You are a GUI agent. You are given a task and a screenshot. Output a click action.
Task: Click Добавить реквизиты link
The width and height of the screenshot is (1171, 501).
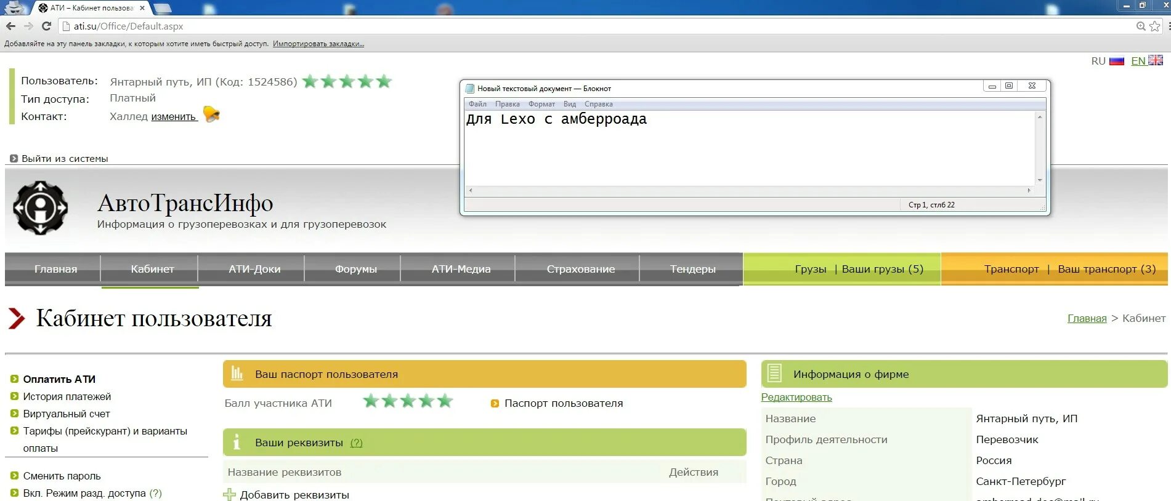tap(294, 495)
